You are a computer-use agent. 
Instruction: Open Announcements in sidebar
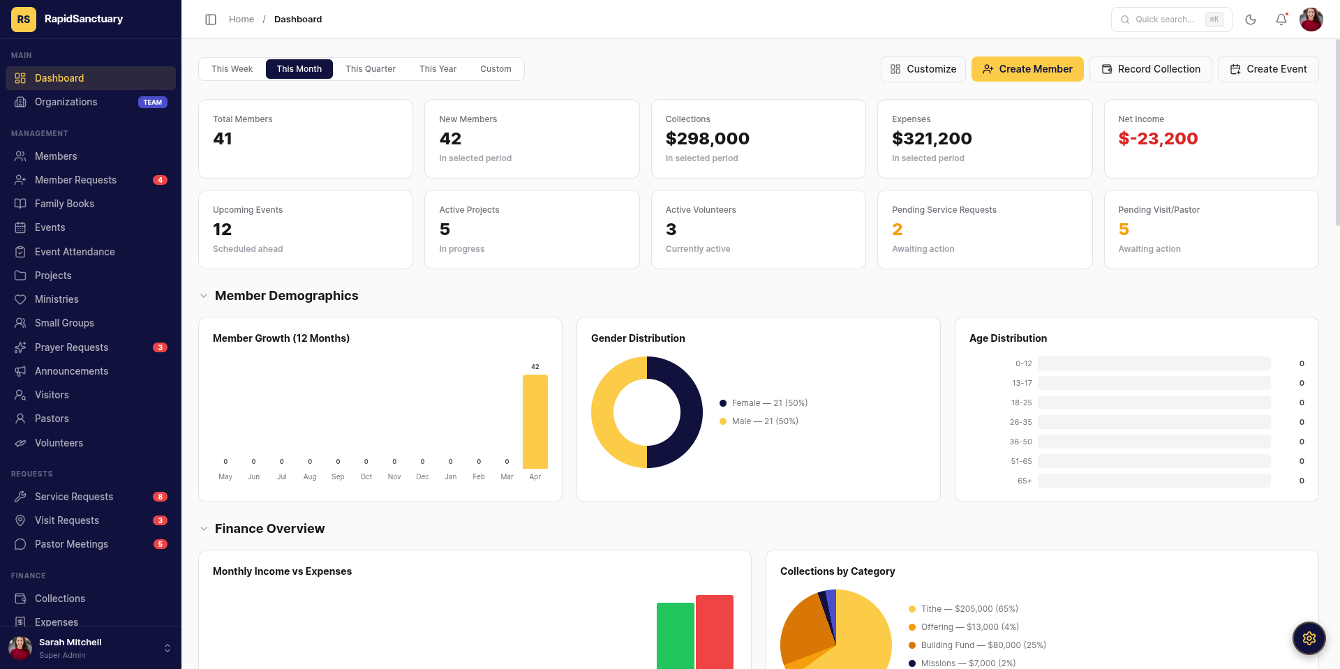pyautogui.click(x=91, y=371)
